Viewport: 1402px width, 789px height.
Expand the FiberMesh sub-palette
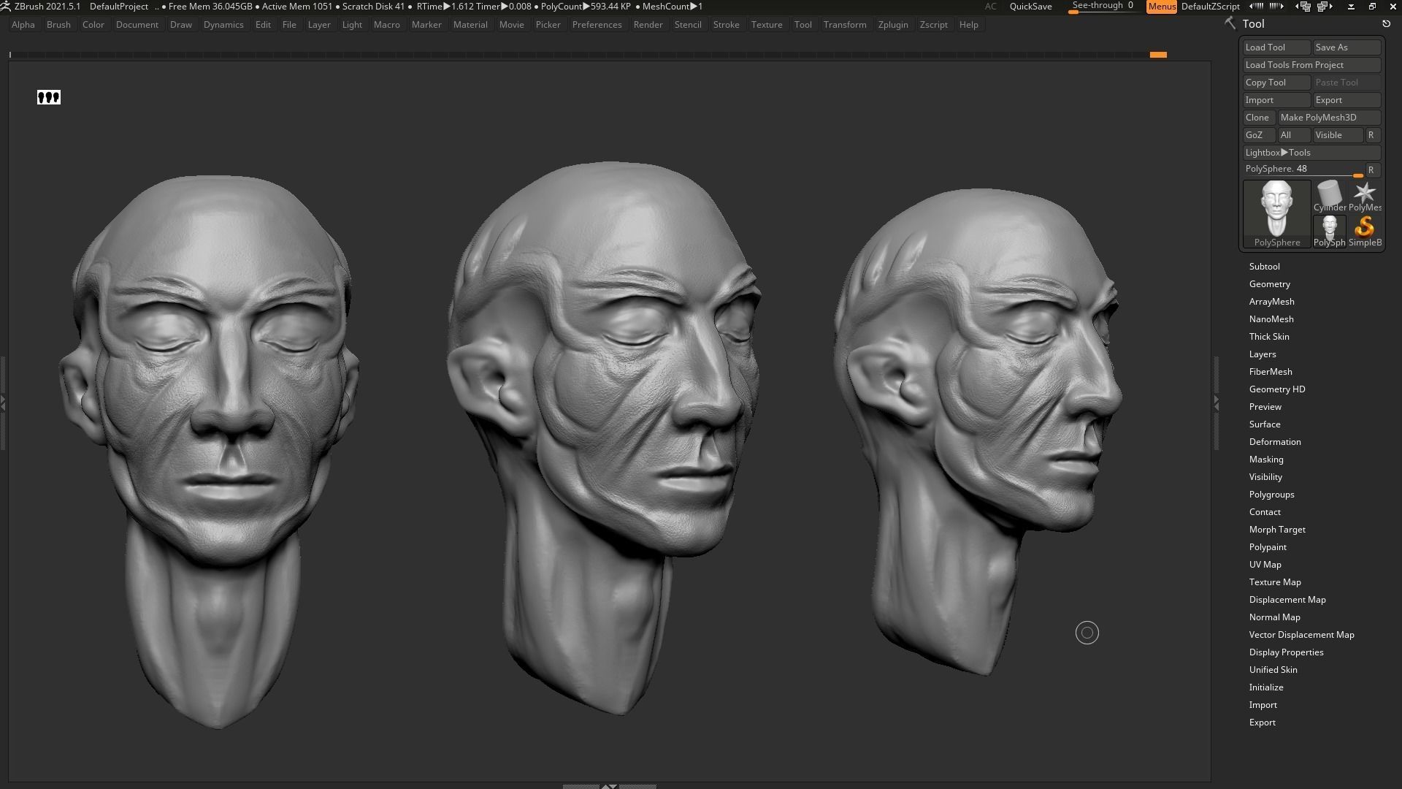[1270, 372]
